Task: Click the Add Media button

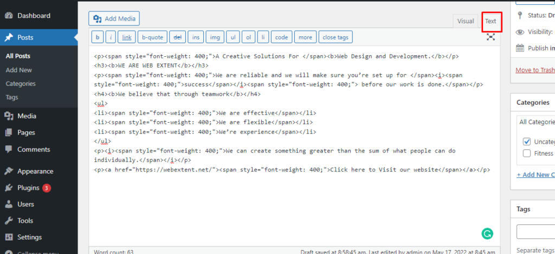Action: (x=114, y=19)
